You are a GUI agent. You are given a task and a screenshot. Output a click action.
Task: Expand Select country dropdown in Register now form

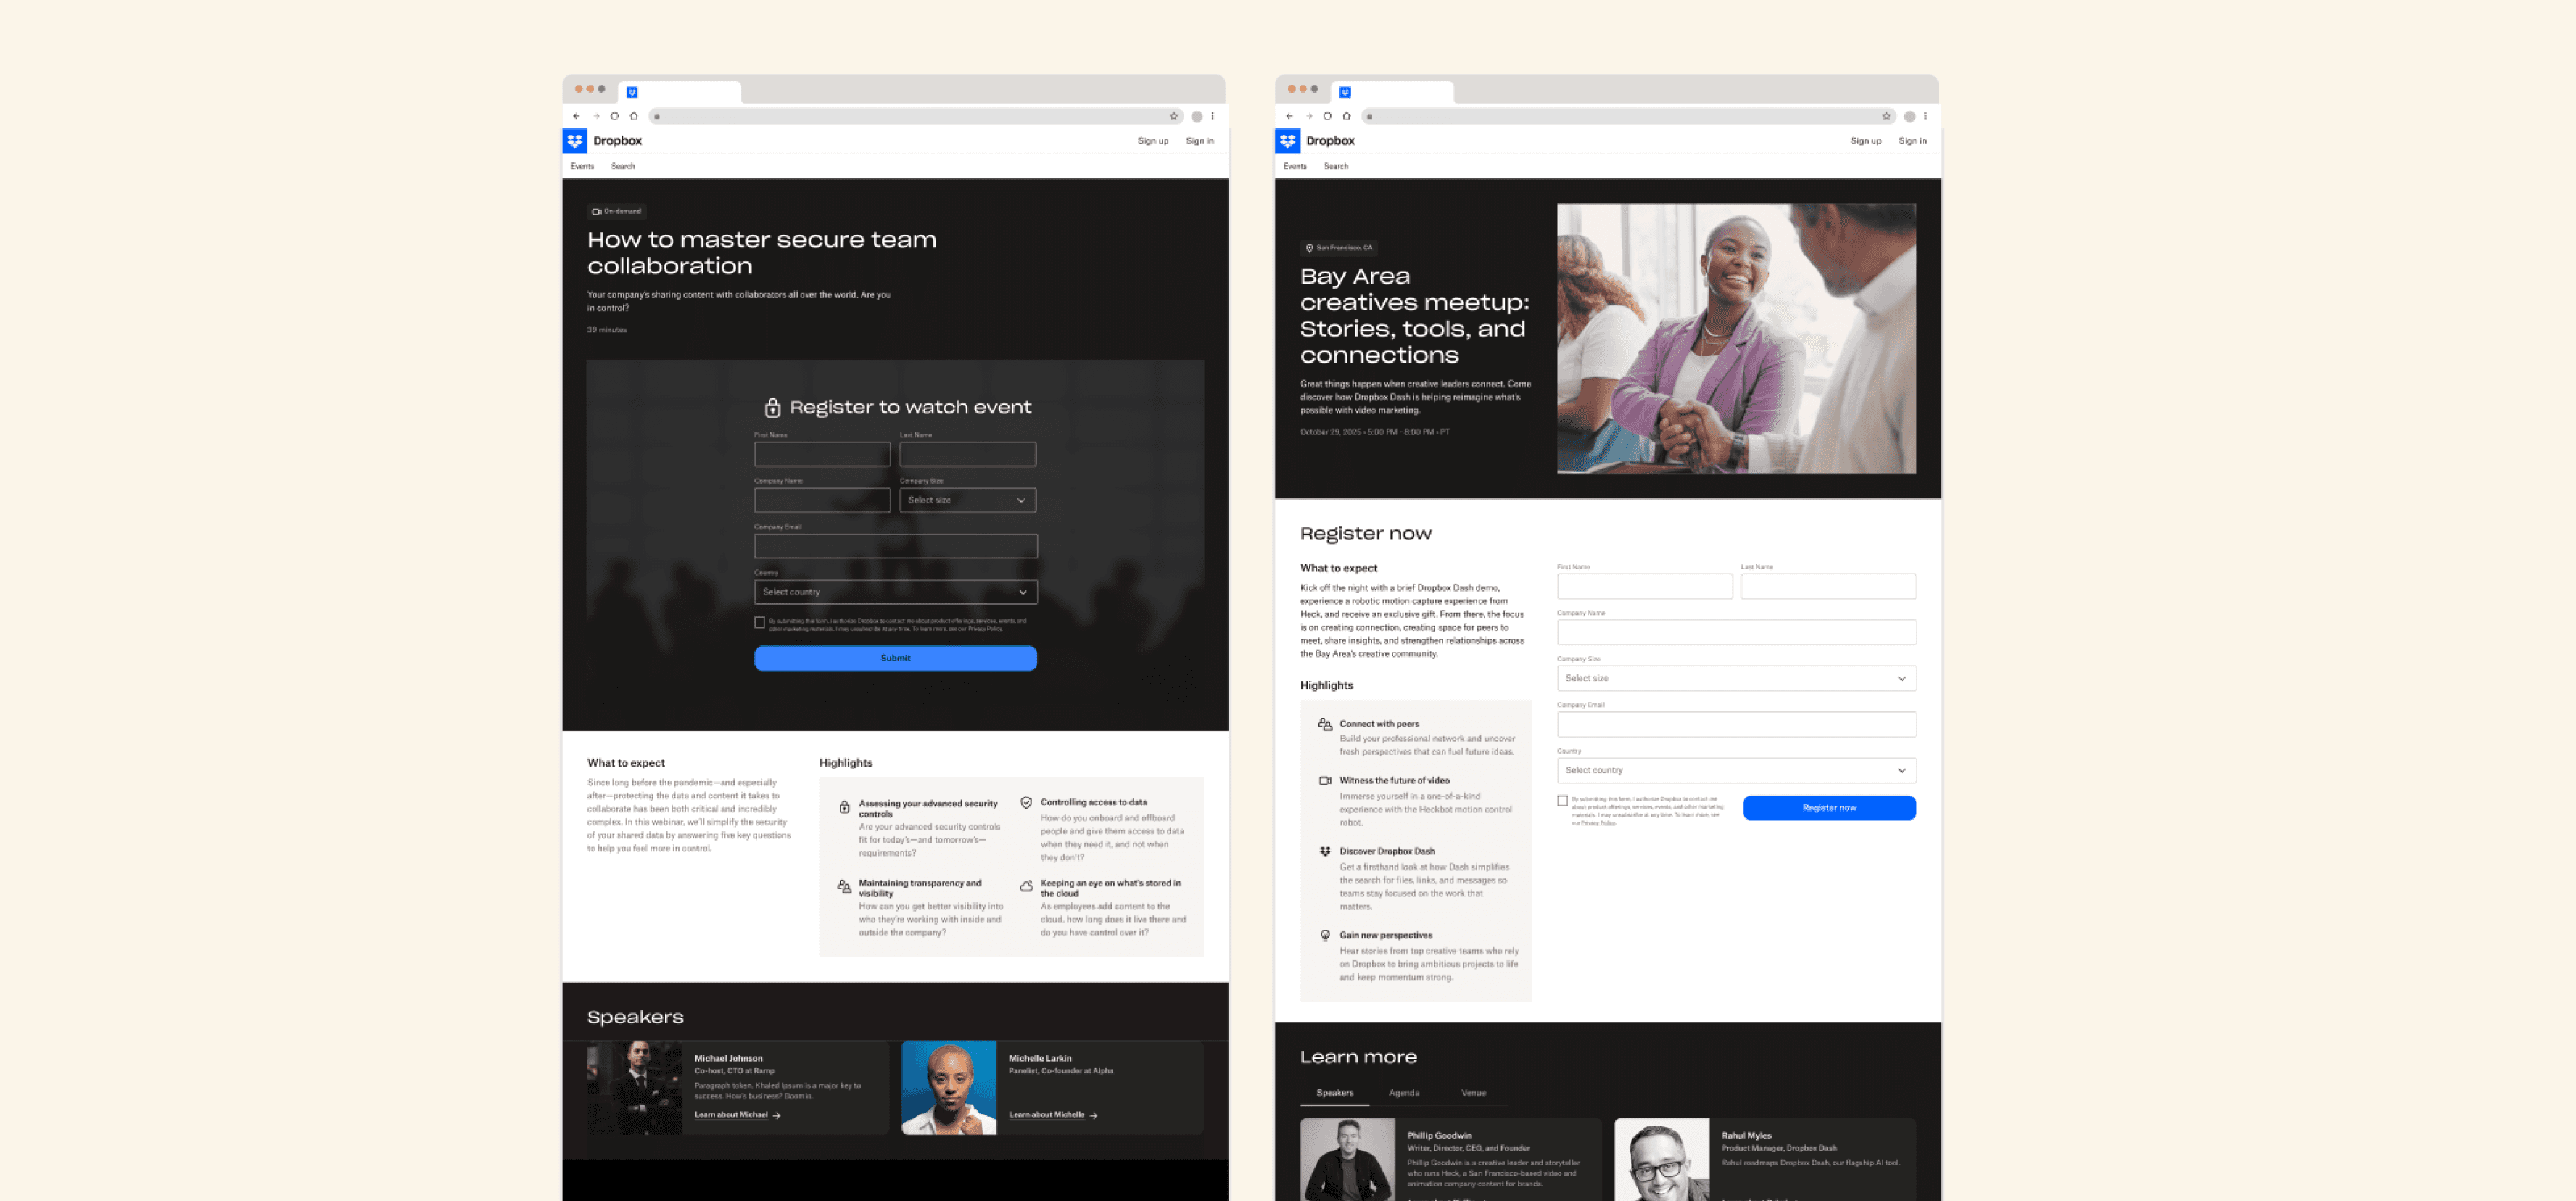[x=1736, y=770]
